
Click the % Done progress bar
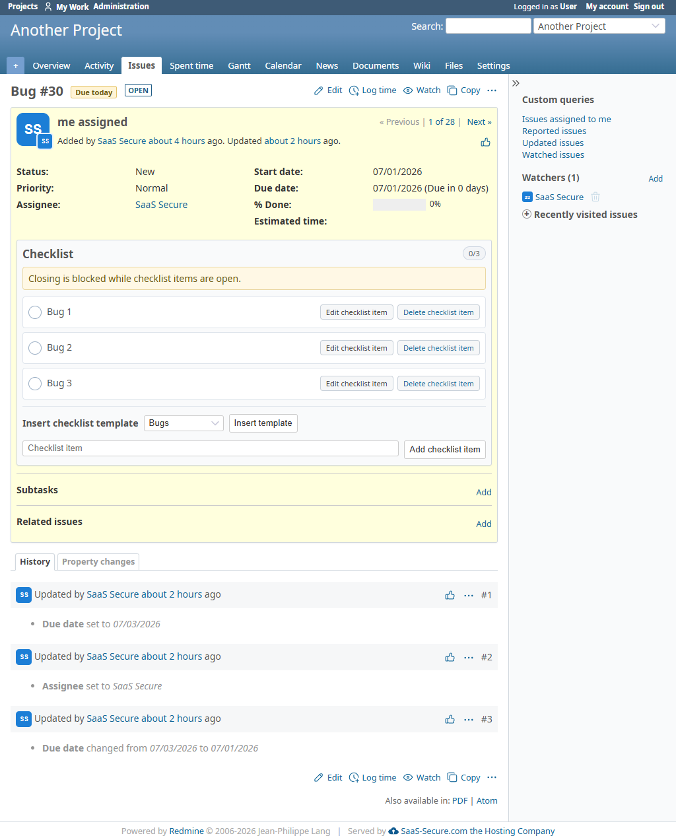coord(399,205)
